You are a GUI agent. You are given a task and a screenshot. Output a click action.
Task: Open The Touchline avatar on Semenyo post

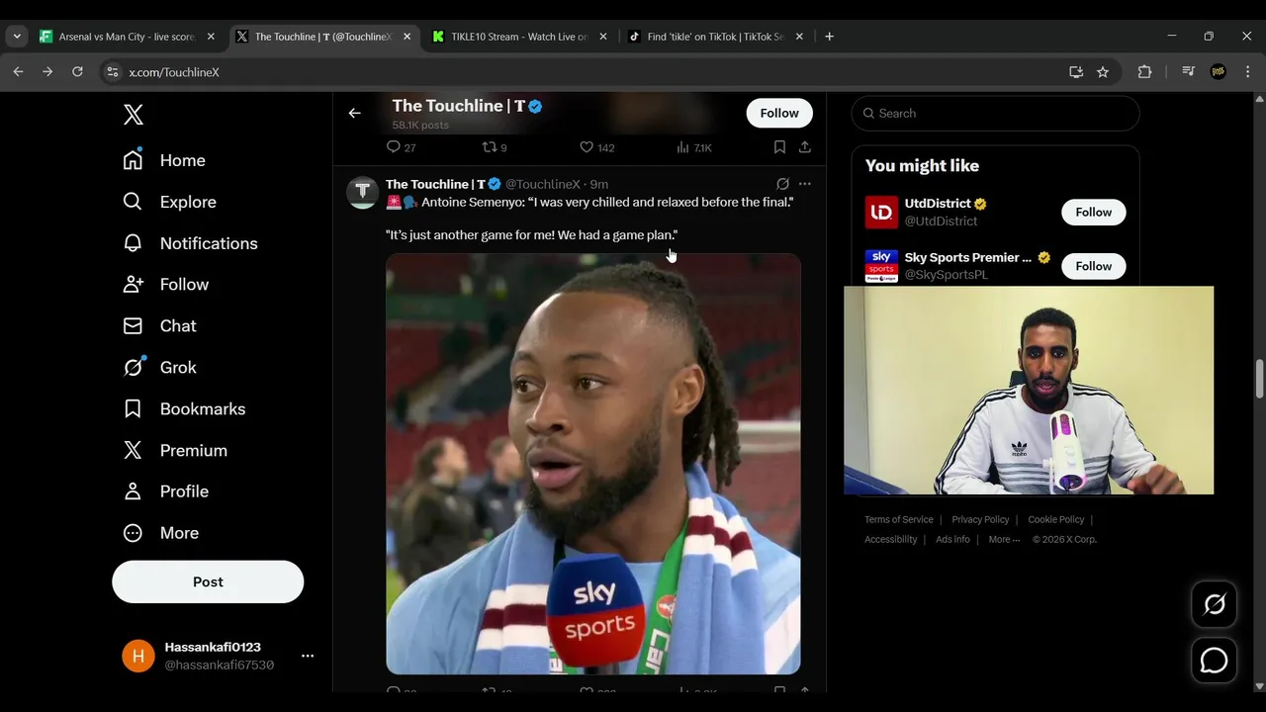pos(362,192)
